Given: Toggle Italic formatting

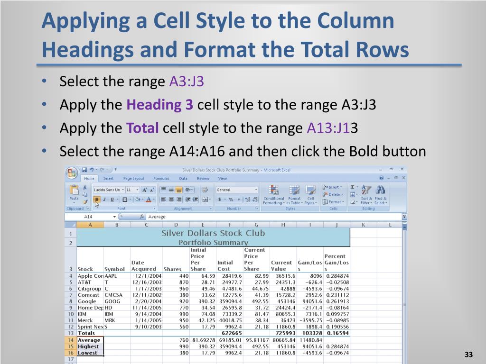Looking at the screenshot, I should click(104, 200).
